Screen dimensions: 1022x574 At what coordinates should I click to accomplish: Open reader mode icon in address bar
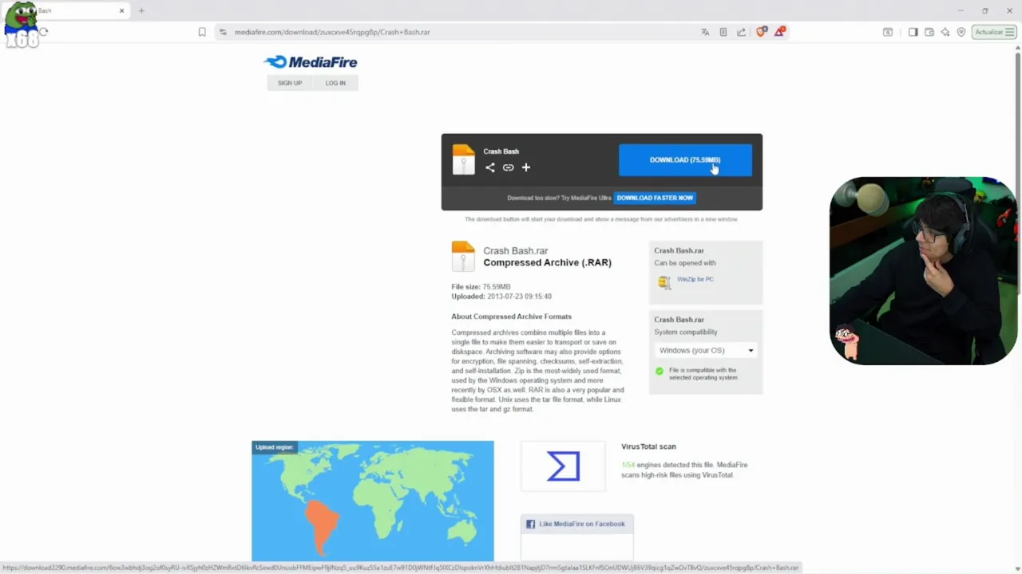click(723, 32)
